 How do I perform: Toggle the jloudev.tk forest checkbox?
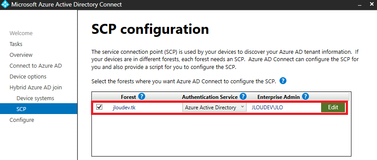[99, 107]
